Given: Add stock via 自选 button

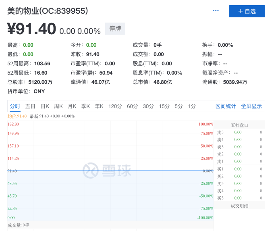Looking at the screenshot, I should point(247,11).
